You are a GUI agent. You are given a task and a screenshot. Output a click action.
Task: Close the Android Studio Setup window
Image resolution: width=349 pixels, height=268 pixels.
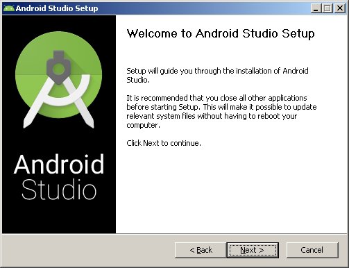(340, 8)
